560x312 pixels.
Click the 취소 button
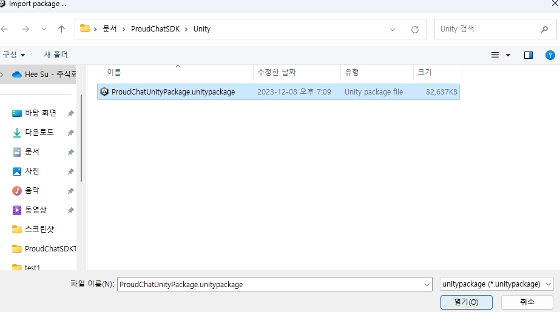[527, 302]
